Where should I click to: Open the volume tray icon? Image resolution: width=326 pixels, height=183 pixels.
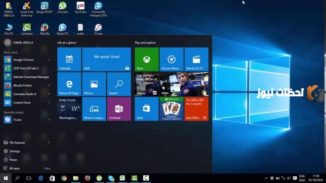click(x=289, y=178)
